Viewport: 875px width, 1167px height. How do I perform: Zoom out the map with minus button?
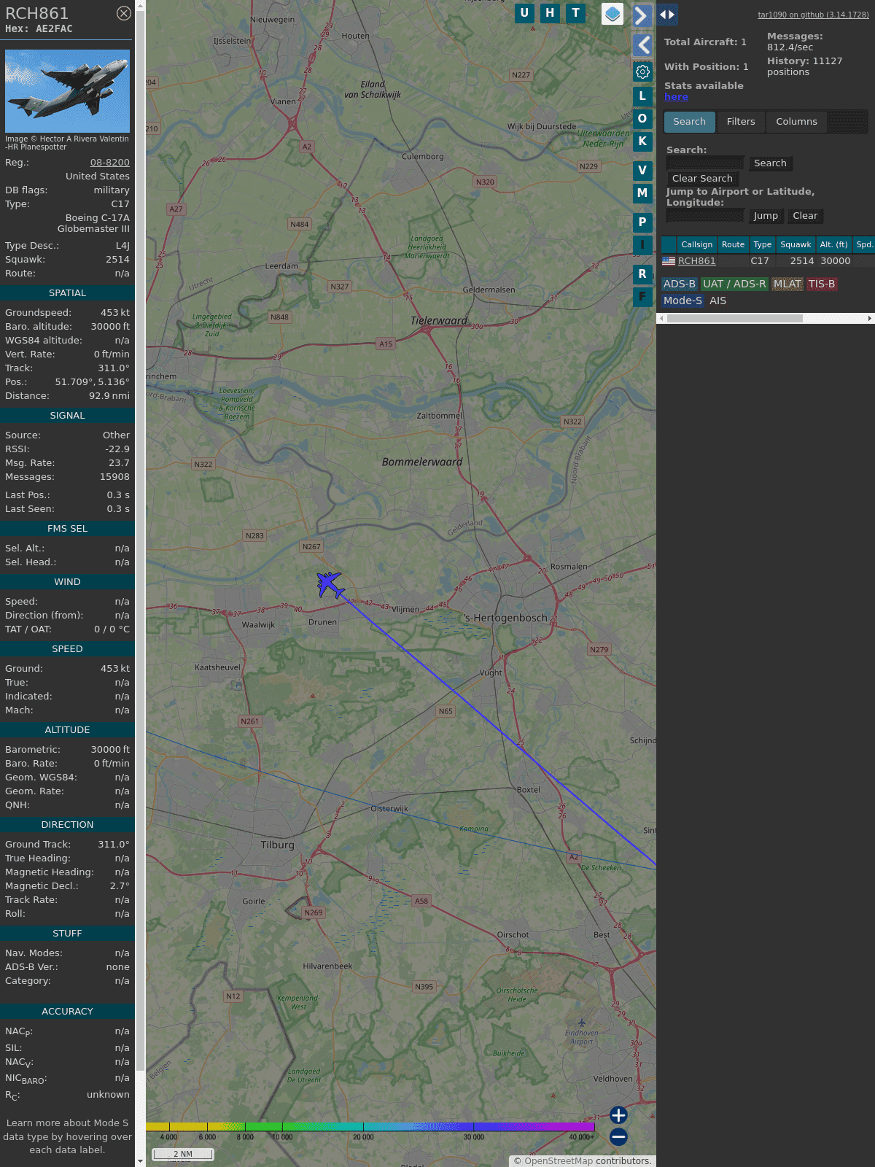click(618, 1136)
